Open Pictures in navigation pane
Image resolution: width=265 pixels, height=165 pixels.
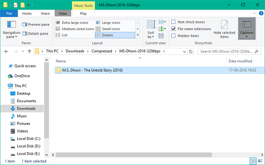20,123
